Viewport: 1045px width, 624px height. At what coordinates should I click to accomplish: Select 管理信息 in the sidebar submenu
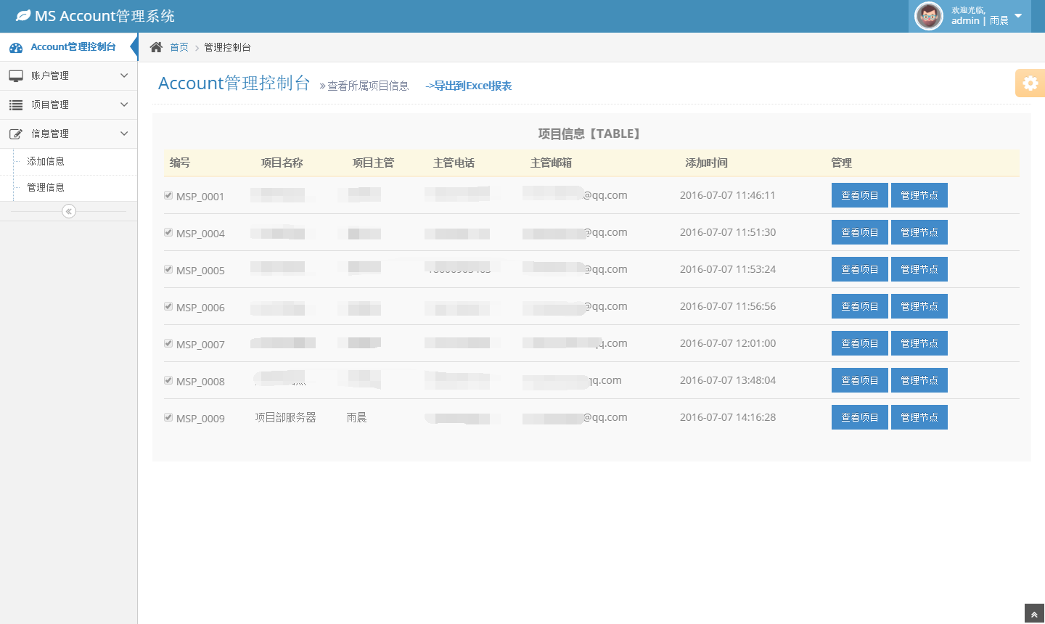(46, 187)
